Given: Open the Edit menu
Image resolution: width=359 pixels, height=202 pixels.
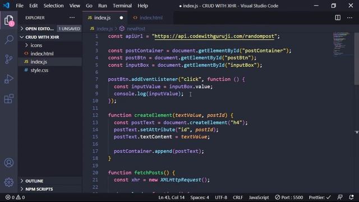Looking at the screenshot, I should click(33, 6).
